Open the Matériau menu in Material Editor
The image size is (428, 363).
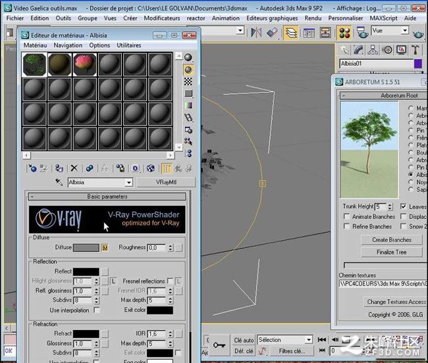pos(35,45)
